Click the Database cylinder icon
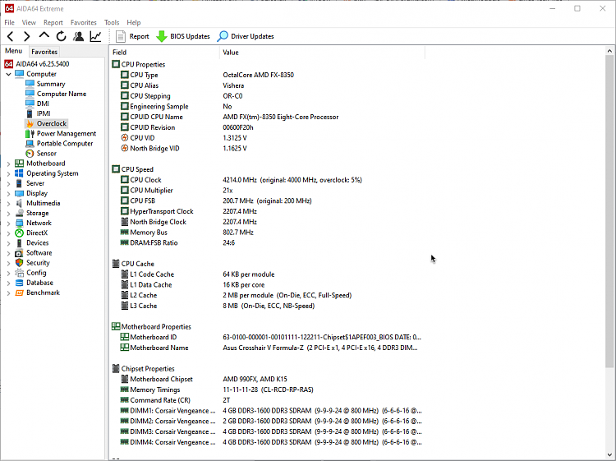Viewport: 616px width, 461px height. (x=19, y=283)
